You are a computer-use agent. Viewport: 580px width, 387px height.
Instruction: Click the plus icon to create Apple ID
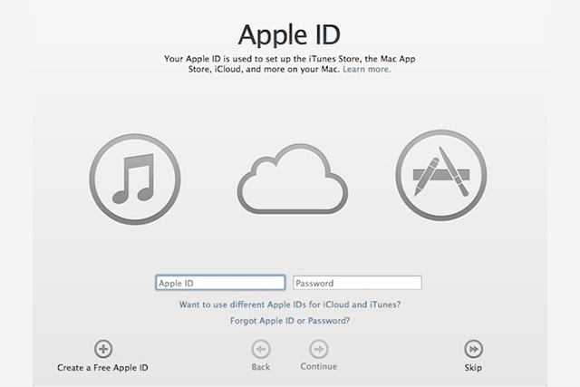(103, 349)
